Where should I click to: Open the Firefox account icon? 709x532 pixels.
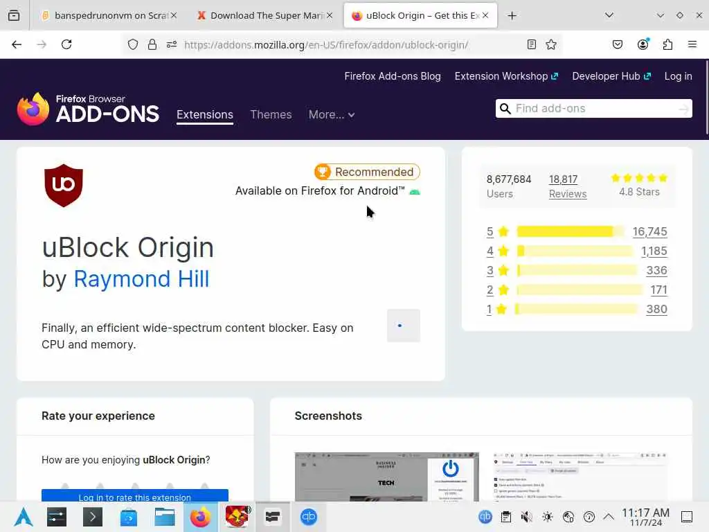[x=643, y=44]
